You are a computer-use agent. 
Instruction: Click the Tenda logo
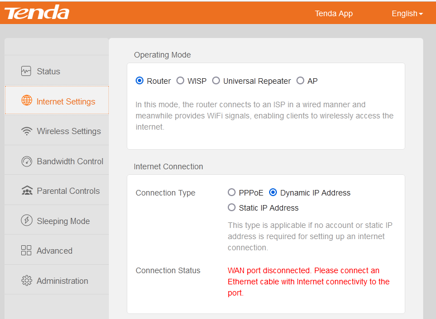click(x=37, y=13)
